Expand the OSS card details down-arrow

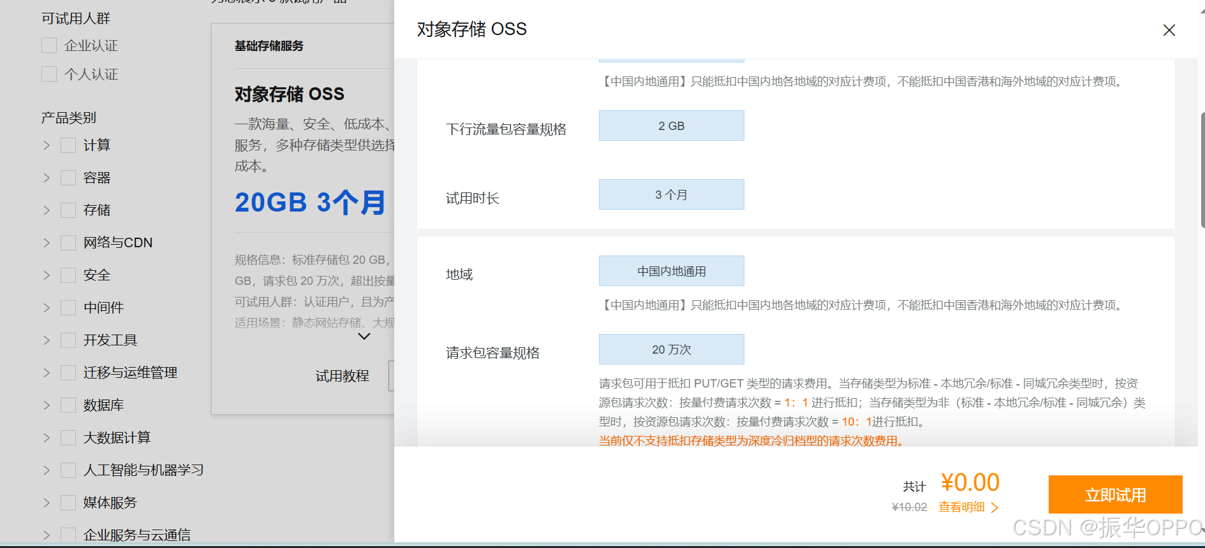pyautogui.click(x=364, y=336)
